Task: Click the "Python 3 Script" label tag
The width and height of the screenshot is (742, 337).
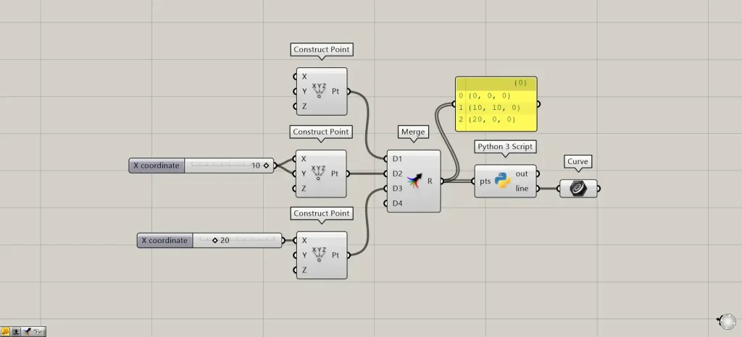Action: click(x=505, y=147)
